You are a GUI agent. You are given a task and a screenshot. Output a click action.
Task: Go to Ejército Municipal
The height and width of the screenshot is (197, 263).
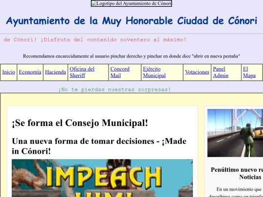click(x=154, y=72)
